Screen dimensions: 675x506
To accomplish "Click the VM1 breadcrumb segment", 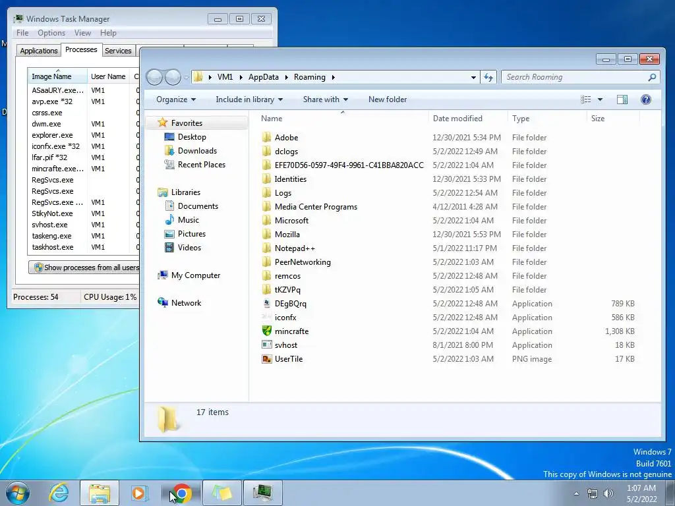I will point(225,77).
